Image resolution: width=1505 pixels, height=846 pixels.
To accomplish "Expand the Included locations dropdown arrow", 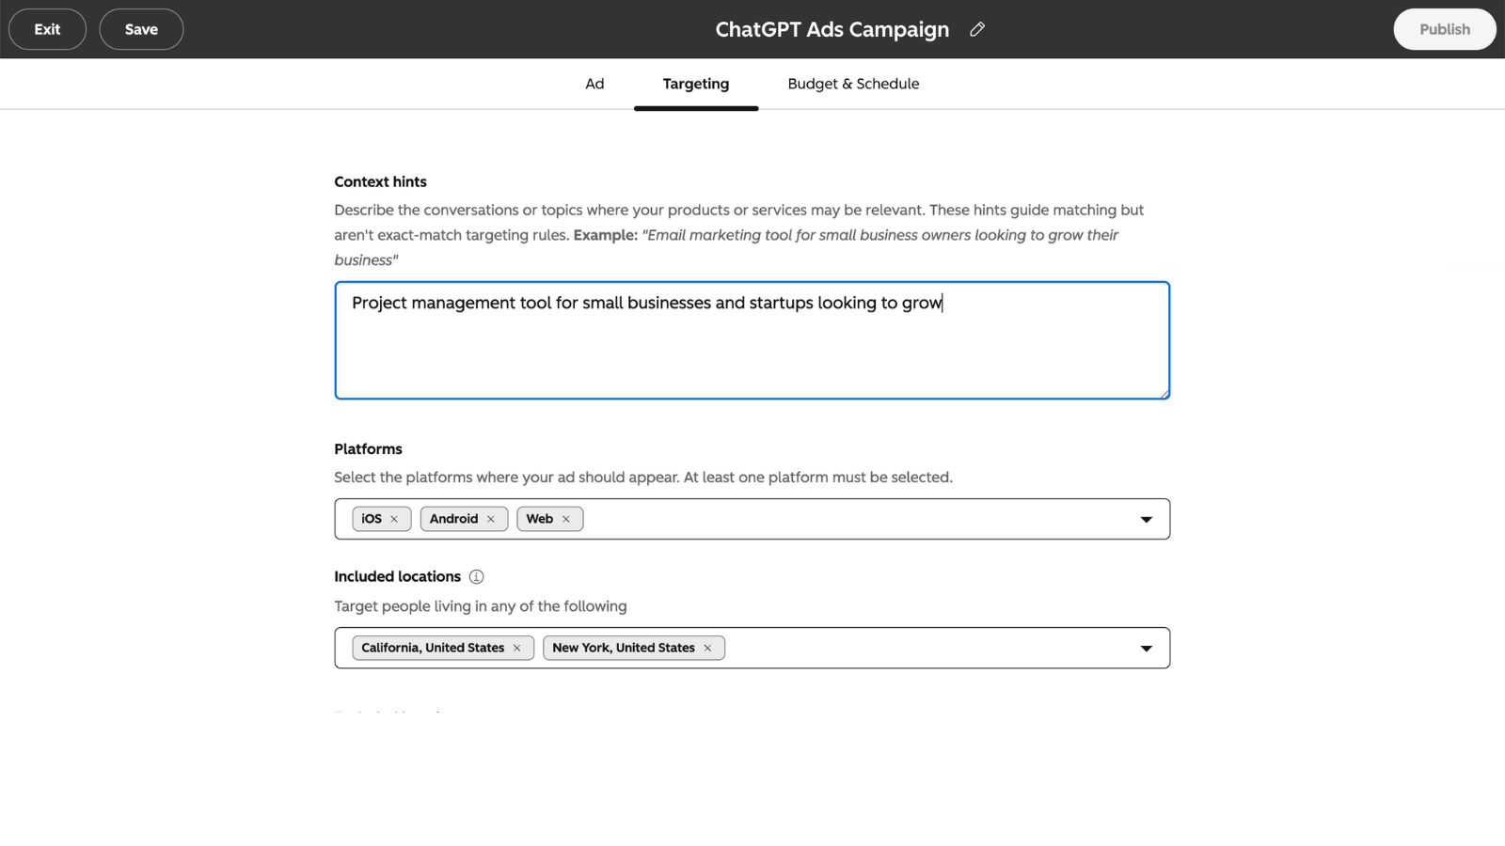I will (1147, 648).
